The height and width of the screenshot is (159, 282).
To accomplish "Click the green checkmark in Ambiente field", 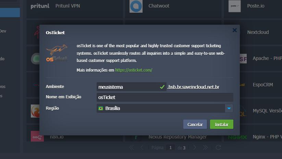I will point(162,87).
